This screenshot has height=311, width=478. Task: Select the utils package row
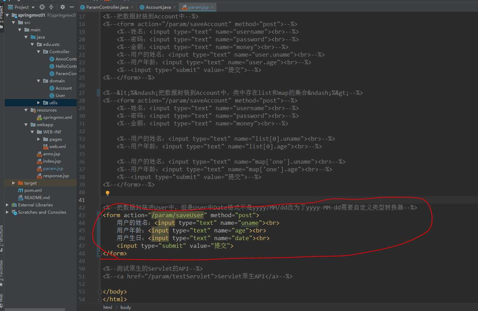click(40, 103)
